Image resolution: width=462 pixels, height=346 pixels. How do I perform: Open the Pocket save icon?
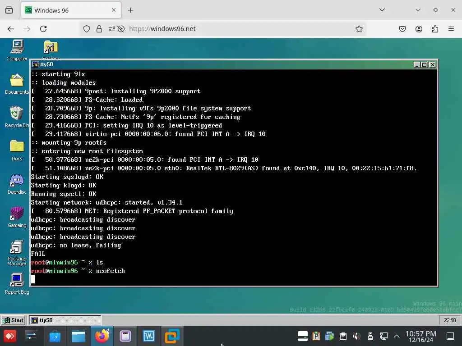coord(402,29)
